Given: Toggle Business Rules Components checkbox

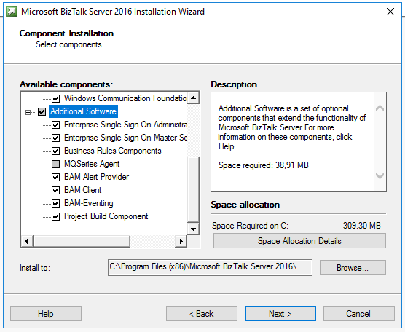Looking at the screenshot, I should click(56, 151).
